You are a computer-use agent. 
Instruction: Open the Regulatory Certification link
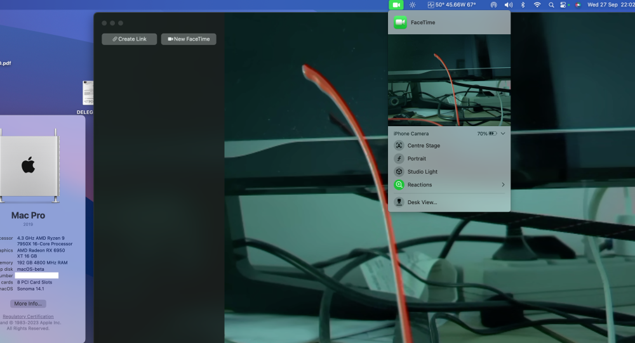[x=28, y=317]
